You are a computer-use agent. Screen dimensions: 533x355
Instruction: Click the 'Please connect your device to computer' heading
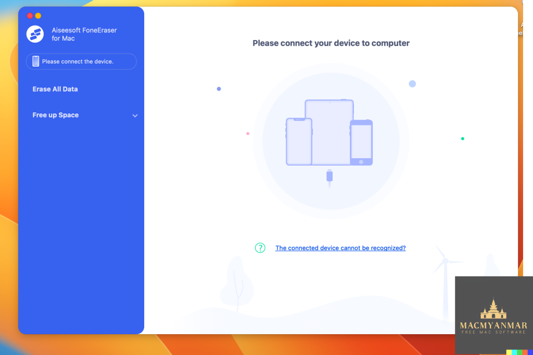(331, 43)
